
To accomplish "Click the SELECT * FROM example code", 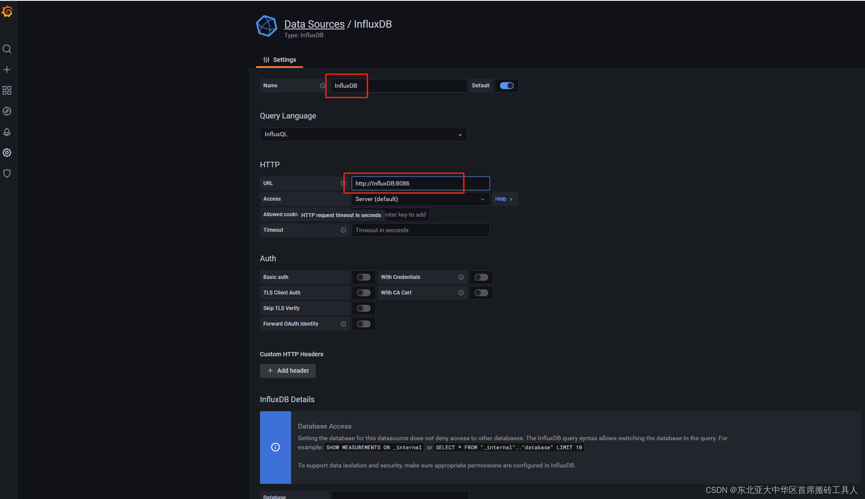I will [509, 448].
